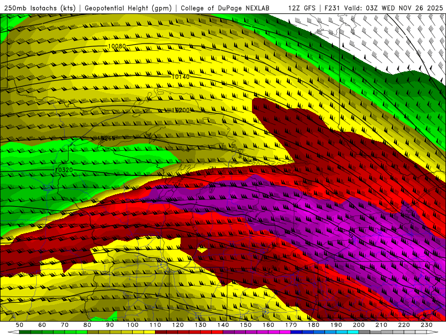Click the 190 value on the color scale
The image size is (446, 335).
[x=336, y=325]
